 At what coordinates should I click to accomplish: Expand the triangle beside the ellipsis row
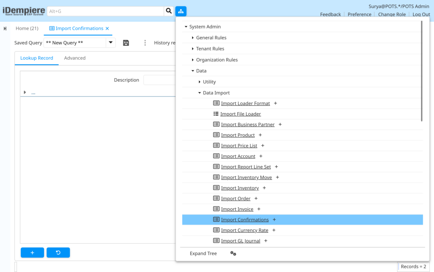click(x=25, y=92)
